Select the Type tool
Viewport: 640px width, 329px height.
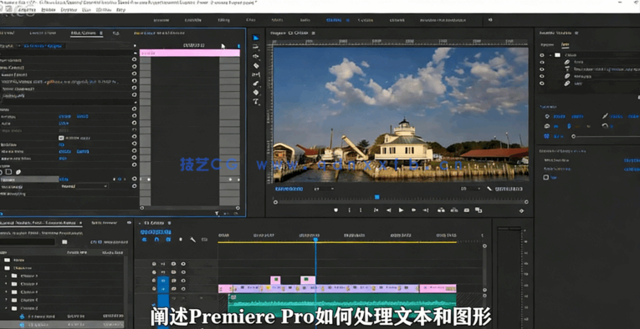tap(256, 102)
